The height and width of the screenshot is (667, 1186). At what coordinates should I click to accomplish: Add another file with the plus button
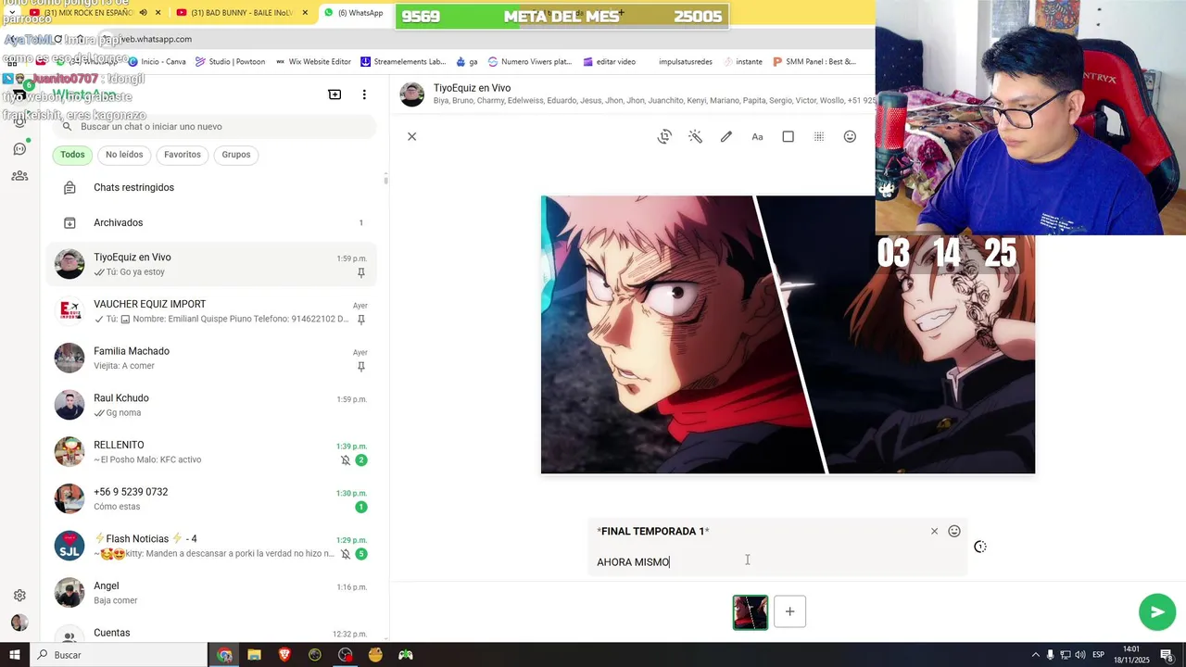[789, 611]
